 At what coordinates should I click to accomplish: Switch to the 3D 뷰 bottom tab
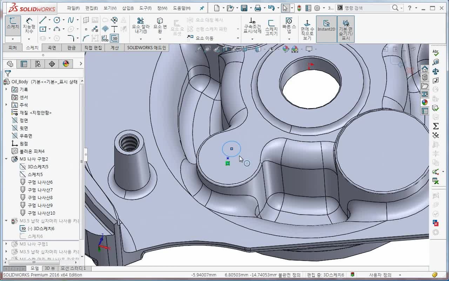(x=50, y=268)
